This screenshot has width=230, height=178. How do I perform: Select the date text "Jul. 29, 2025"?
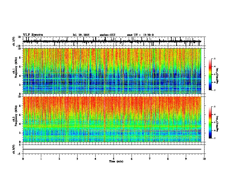coord(81,35)
